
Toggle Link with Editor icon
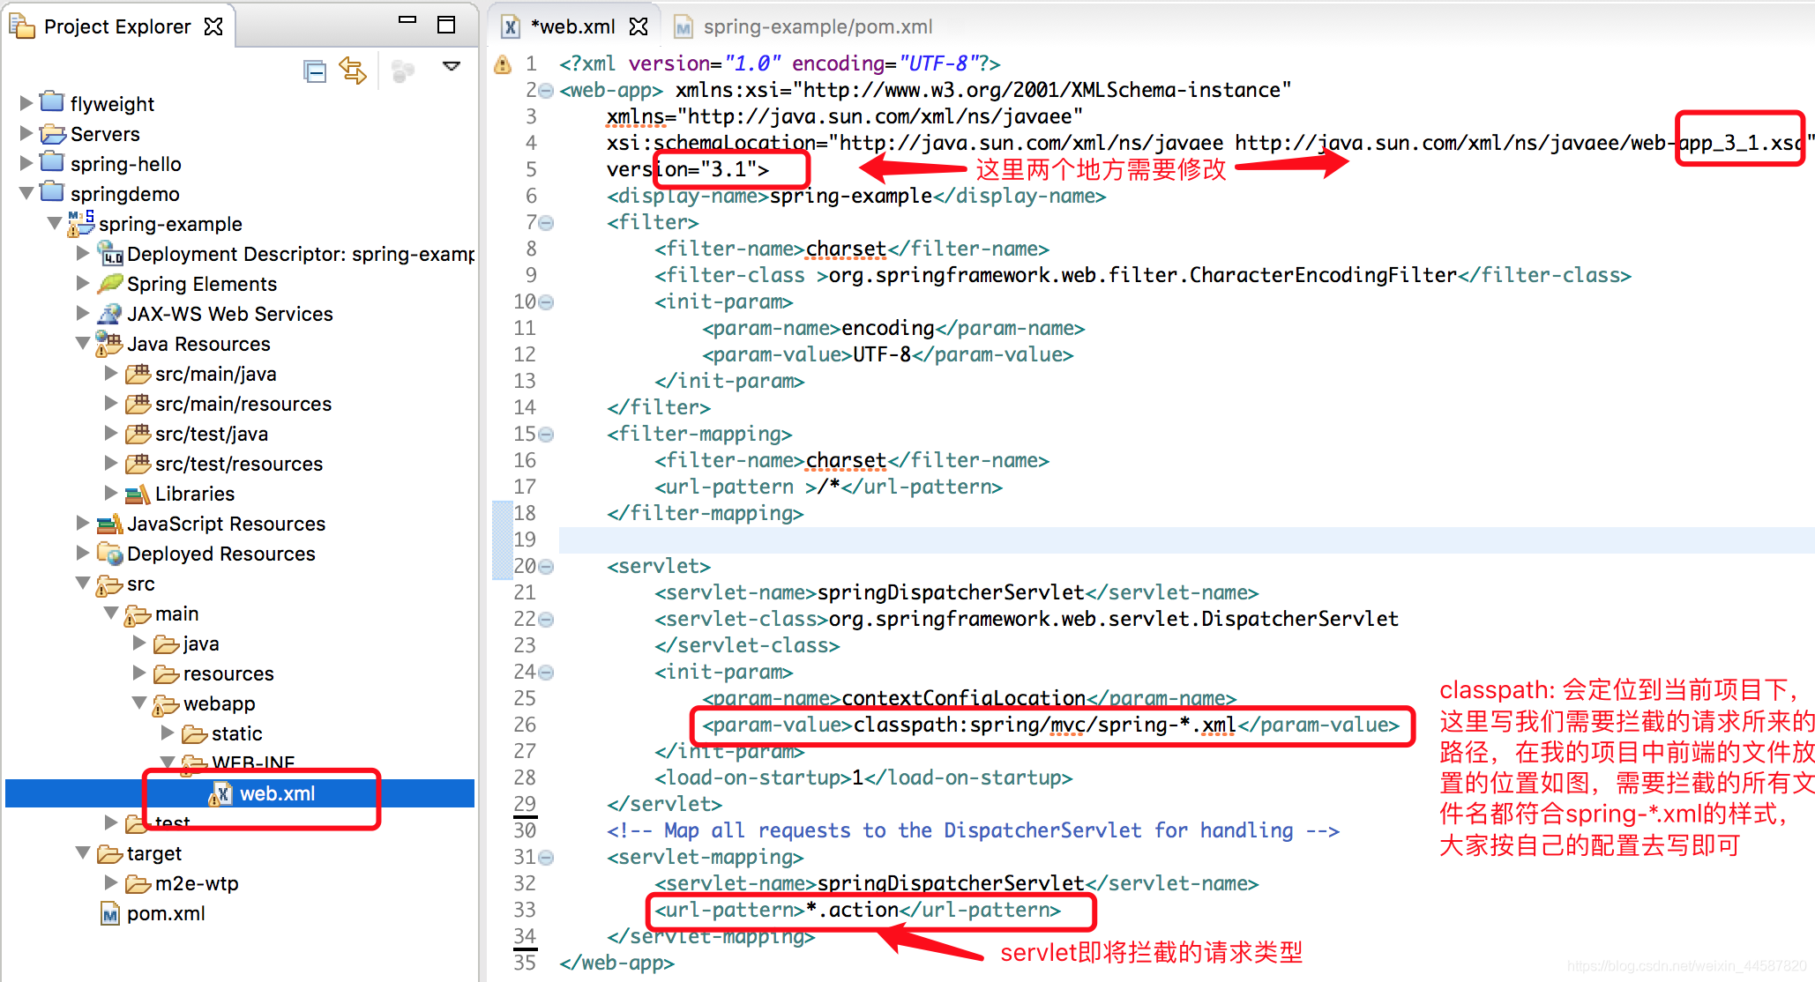point(353,71)
